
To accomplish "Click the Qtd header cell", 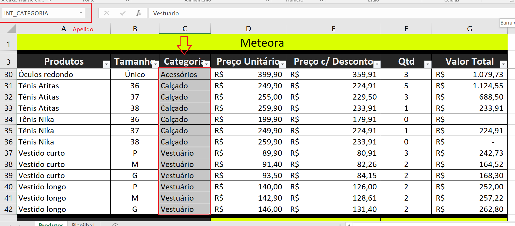I will pos(406,61).
